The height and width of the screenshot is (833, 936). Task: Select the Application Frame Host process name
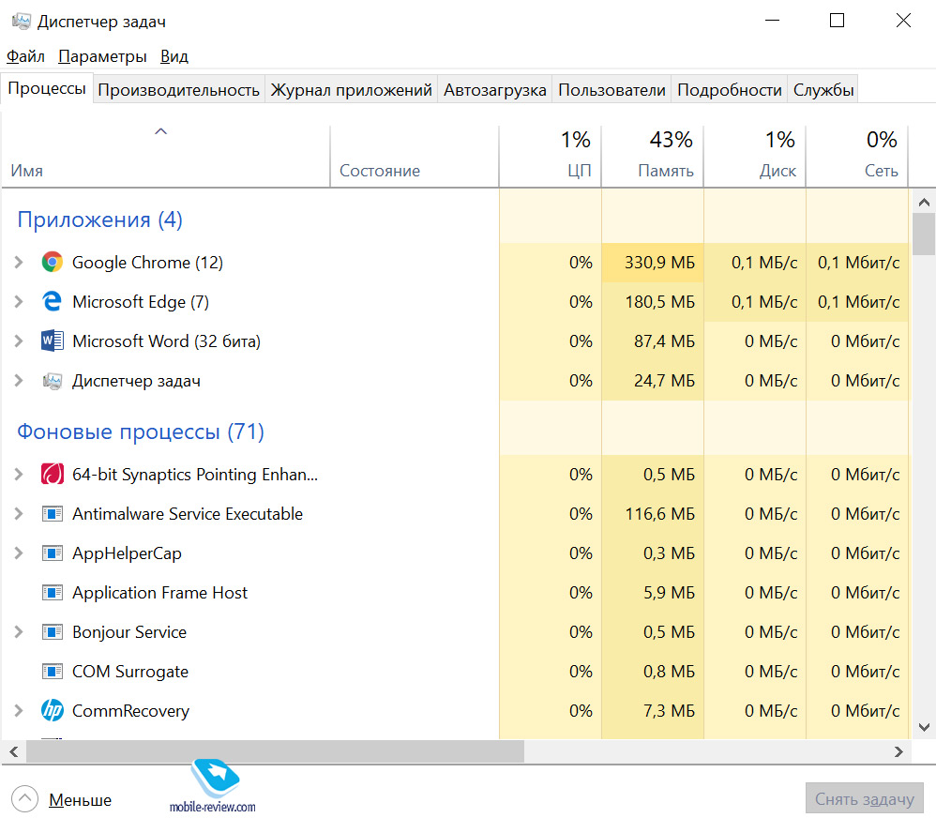(159, 592)
